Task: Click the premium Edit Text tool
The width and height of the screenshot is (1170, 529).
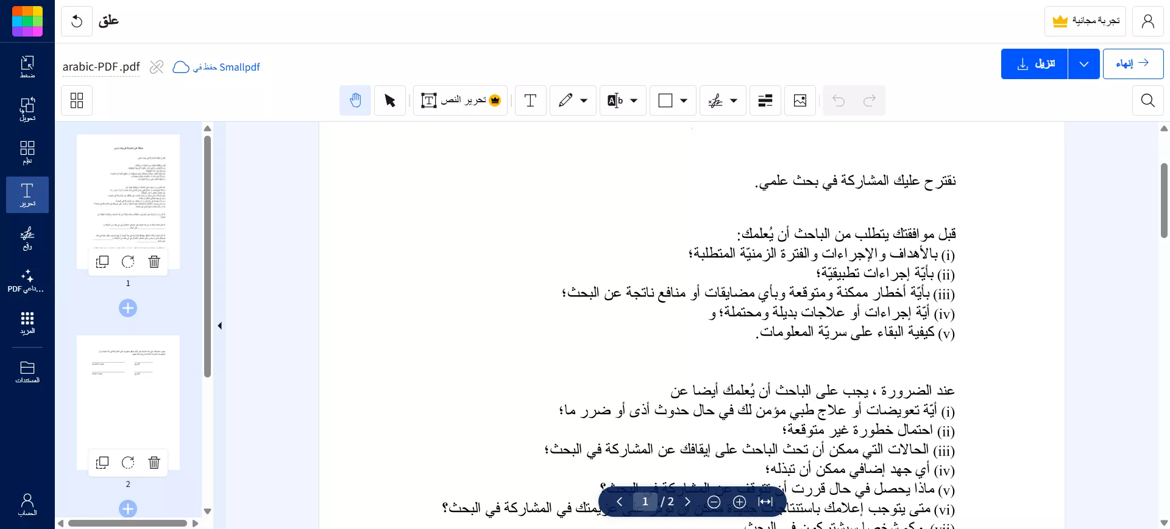Action: pyautogui.click(x=461, y=100)
